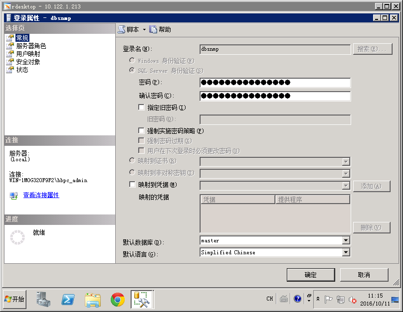403x312 pixels.
Task: Select the 常规 page icon
Action: 10,38
